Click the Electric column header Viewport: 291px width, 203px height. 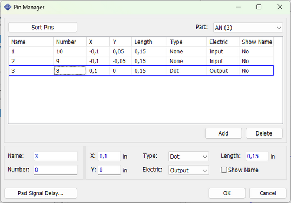point(222,42)
